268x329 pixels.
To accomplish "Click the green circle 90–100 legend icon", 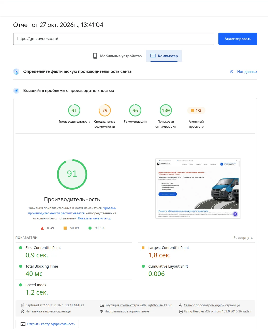I will pos(90,228).
